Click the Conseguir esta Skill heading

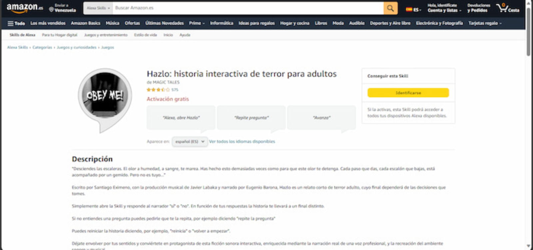[388, 76]
